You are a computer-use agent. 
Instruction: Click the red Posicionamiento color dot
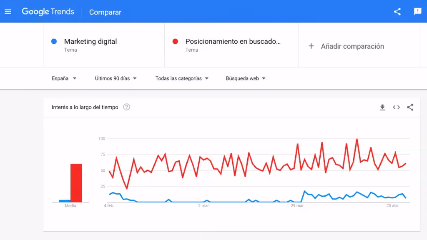tap(176, 41)
